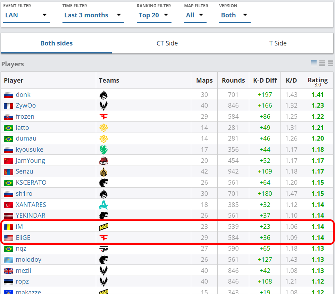
Task: Click the Spirit team logo in donk's row
Action: coord(103,95)
